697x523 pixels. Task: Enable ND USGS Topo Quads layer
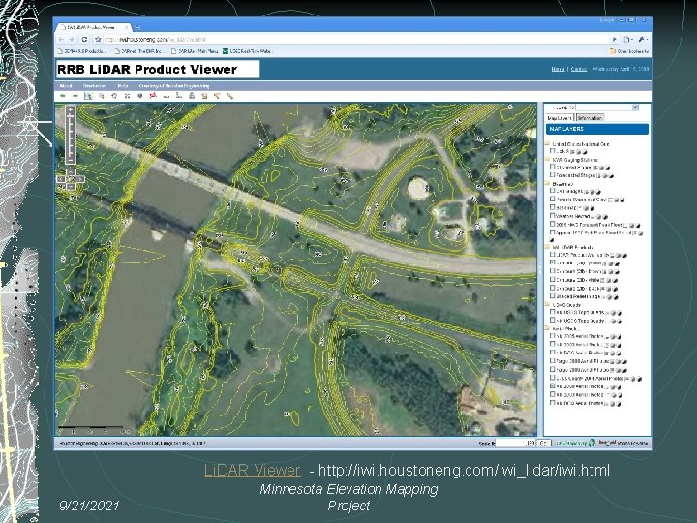[553, 321]
